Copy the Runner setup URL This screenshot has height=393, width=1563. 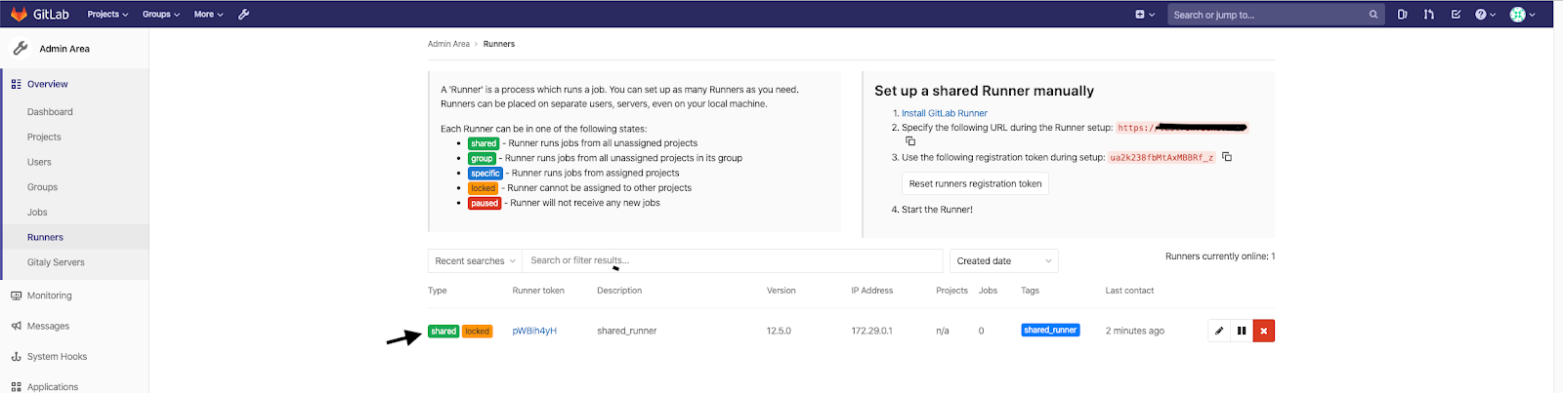tap(910, 141)
